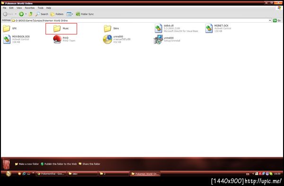The height and width of the screenshot is (186, 284).
Task: Open the Views toolbar button
Action: [70, 14]
